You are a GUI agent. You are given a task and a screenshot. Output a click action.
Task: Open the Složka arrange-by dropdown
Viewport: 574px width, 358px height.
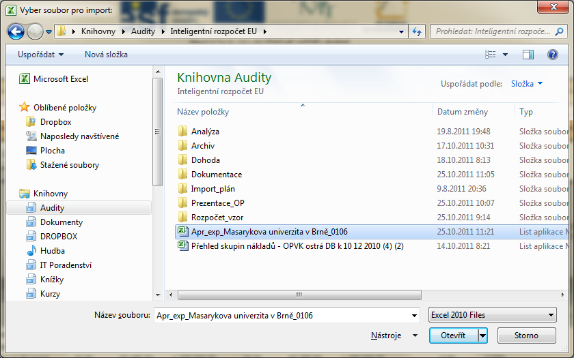[x=527, y=84]
